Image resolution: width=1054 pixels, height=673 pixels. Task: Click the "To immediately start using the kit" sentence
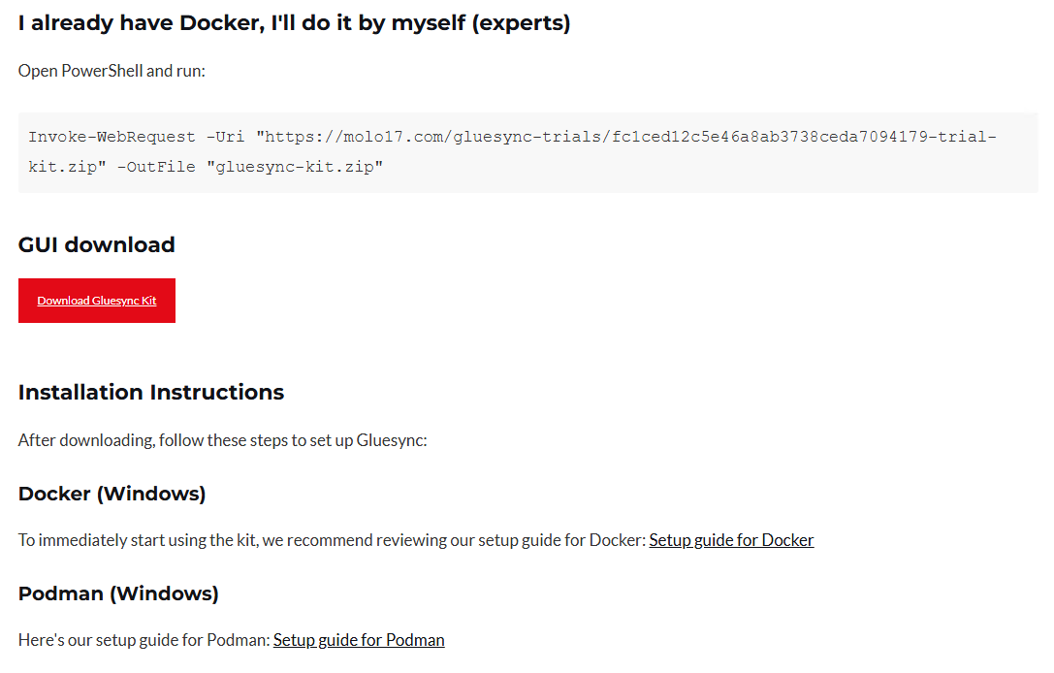(x=330, y=540)
